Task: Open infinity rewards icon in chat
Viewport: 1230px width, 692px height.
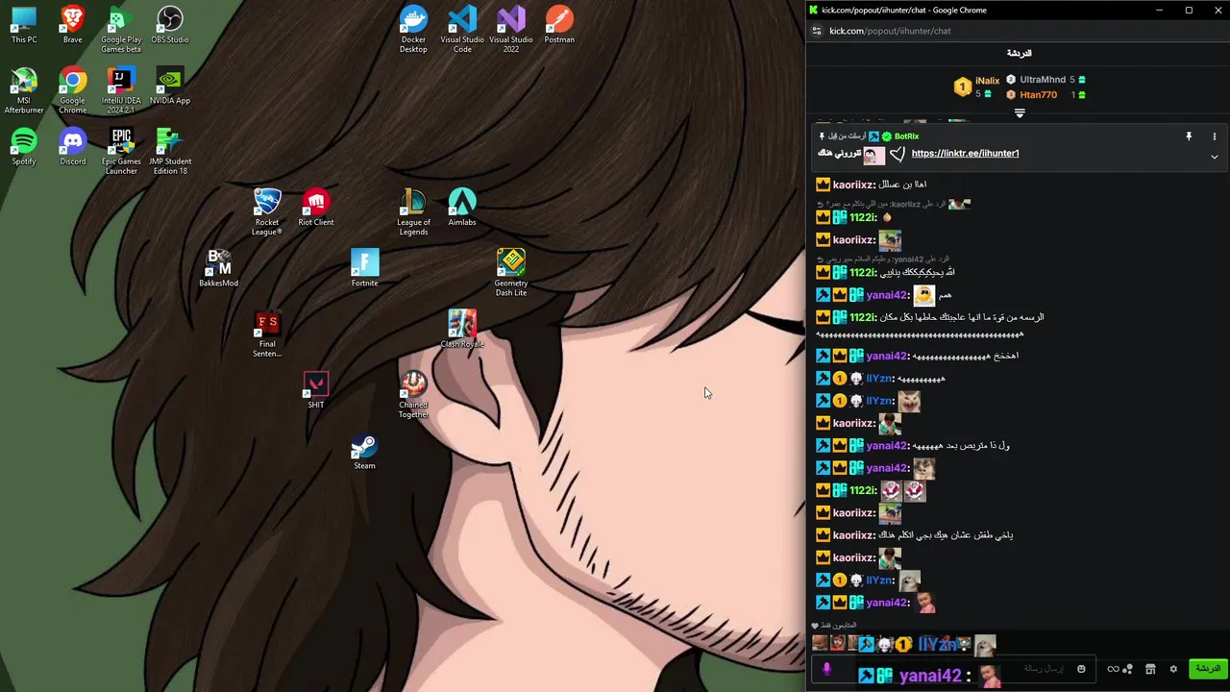Action: 1113,669
